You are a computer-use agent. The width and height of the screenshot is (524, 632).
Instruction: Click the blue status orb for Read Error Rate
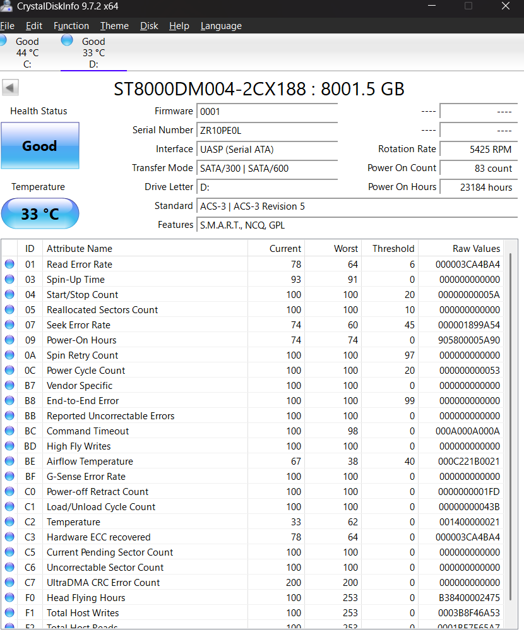pos(9,265)
